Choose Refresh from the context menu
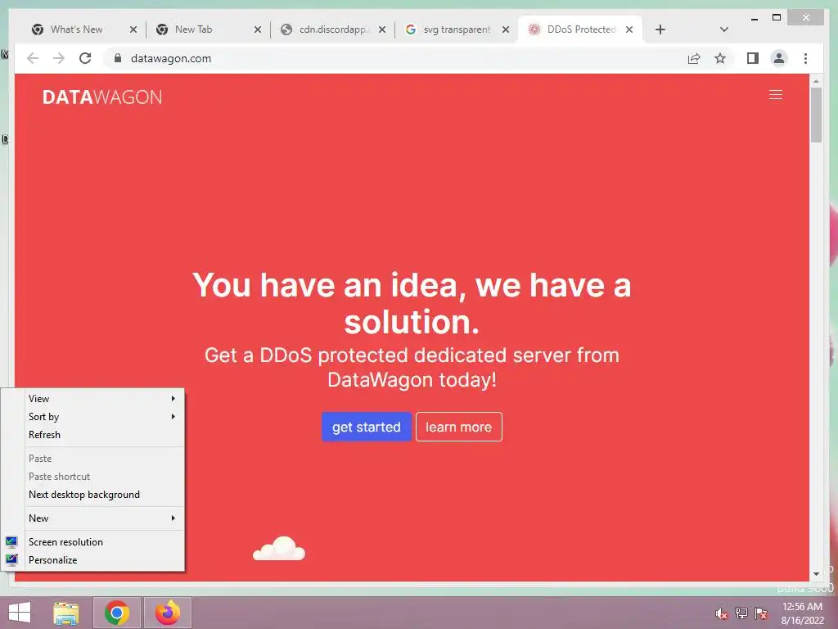The image size is (838, 629). coord(93,435)
